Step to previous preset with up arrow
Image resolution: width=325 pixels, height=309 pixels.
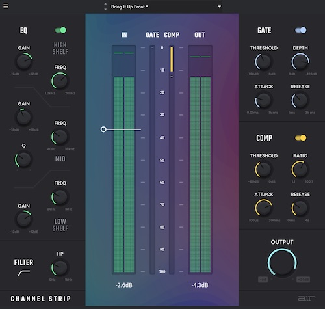[x=105, y=4]
